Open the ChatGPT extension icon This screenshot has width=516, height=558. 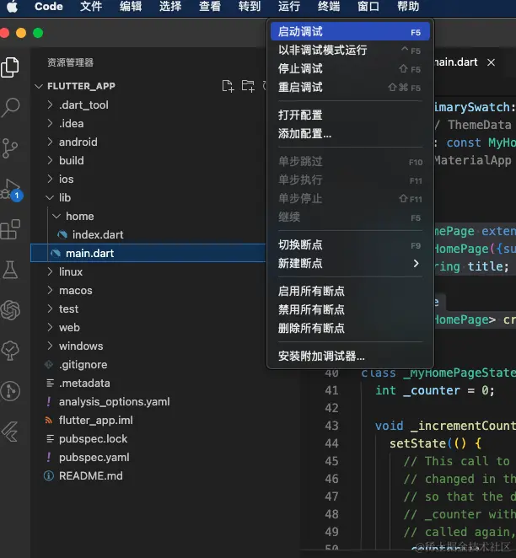click(x=10, y=310)
